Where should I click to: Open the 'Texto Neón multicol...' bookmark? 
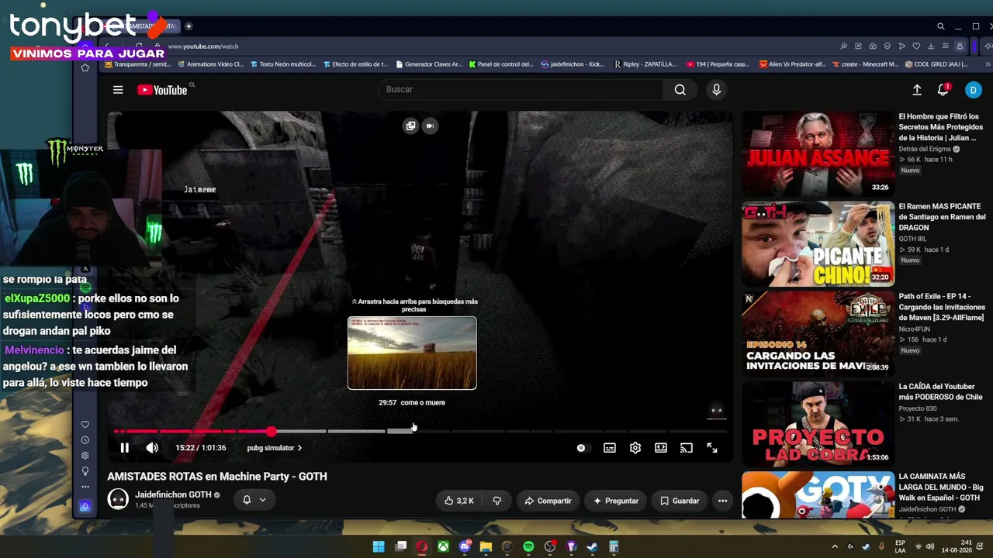[x=282, y=64]
